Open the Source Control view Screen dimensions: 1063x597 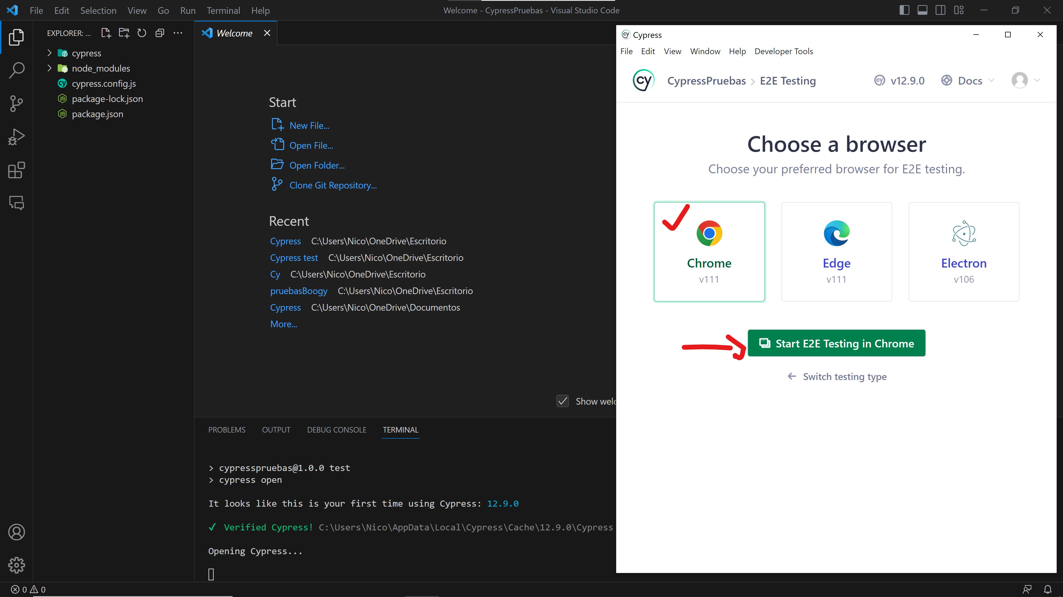click(17, 103)
